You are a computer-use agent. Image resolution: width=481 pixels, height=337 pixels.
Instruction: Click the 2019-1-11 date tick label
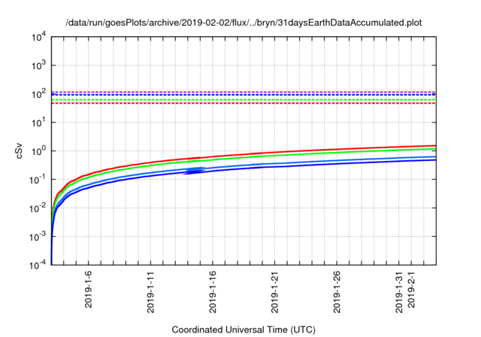point(150,292)
